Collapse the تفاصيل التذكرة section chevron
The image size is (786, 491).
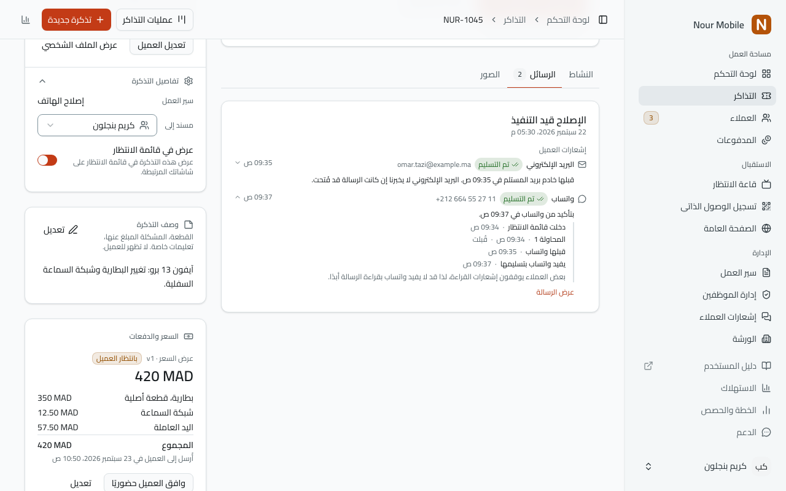[x=42, y=81]
